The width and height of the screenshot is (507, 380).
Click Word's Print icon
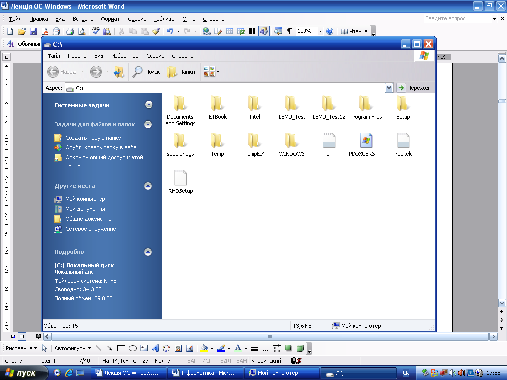click(70, 31)
